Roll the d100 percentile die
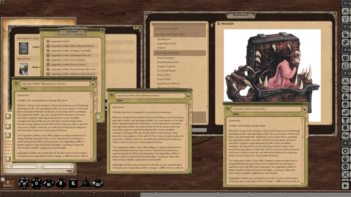The height and width of the screenshot is (197, 351). [x=98, y=183]
